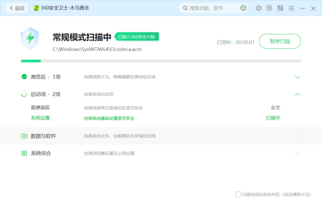Click the scan progress bar

click(x=161, y=61)
